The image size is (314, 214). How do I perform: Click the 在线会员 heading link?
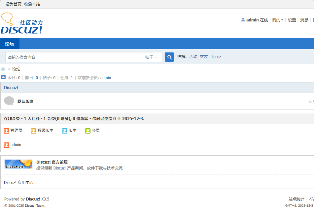[12, 119]
